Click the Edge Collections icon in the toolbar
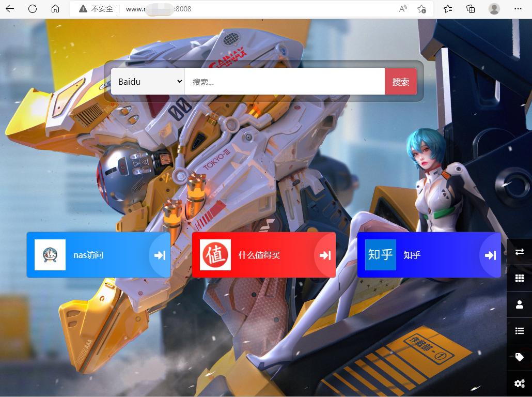Viewport: 532px width, 397px height. [x=471, y=9]
